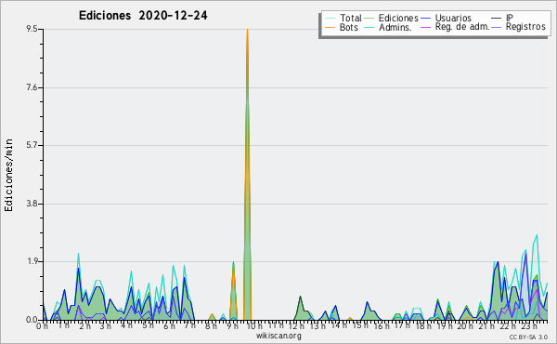Click the 1.9 y-axis value
This screenshot has width=557, height=344.
[x=32, y=262]
